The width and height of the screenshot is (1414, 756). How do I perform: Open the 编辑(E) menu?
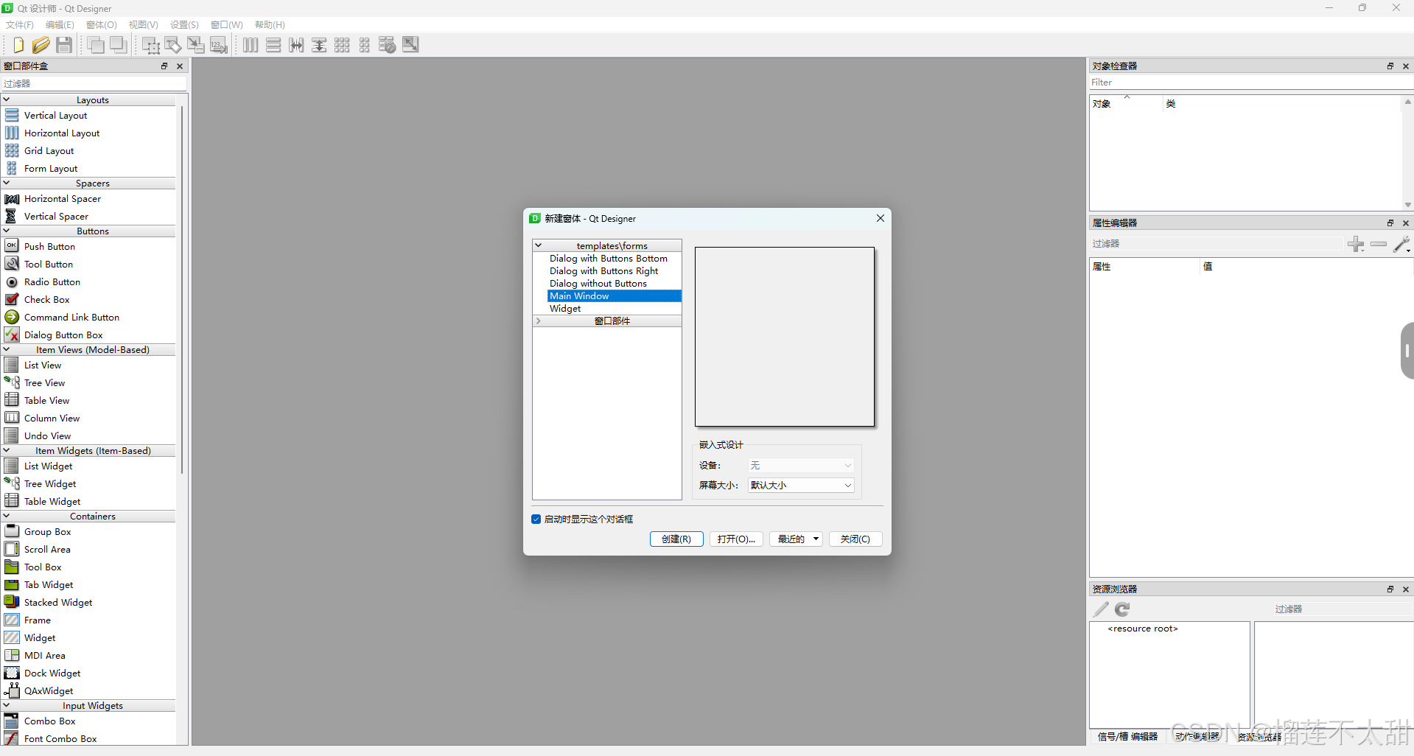click(60, 25)
